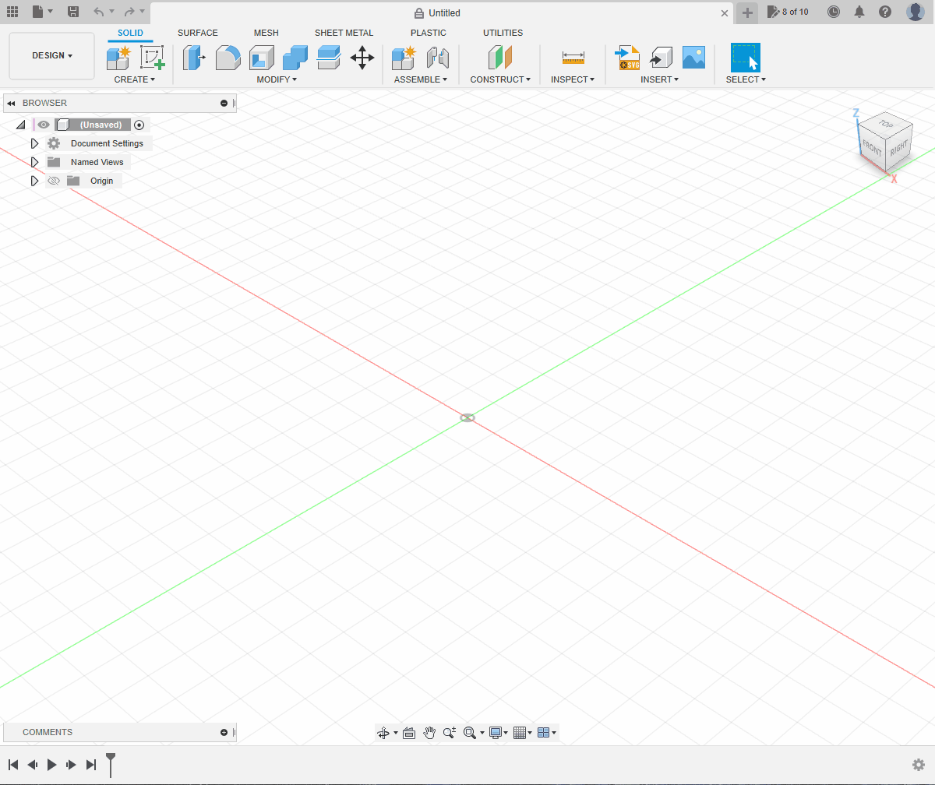Toggle visibility of the Origin folder
The image size is (935, 785).
tap(53, 180)
